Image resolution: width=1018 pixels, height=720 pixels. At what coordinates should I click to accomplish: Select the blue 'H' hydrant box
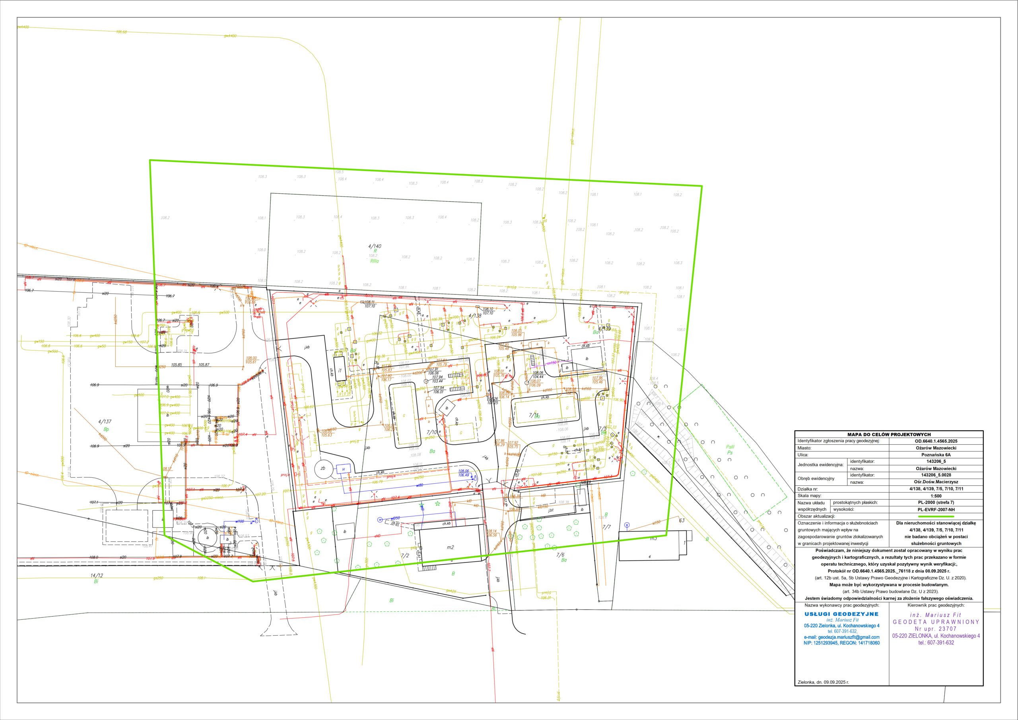(x=343, y=469)
